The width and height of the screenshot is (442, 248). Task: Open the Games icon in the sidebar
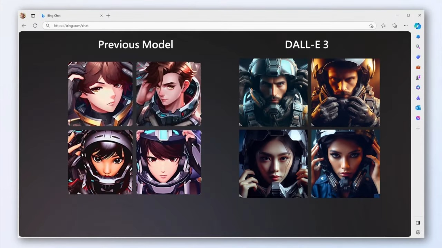[418, 77]
